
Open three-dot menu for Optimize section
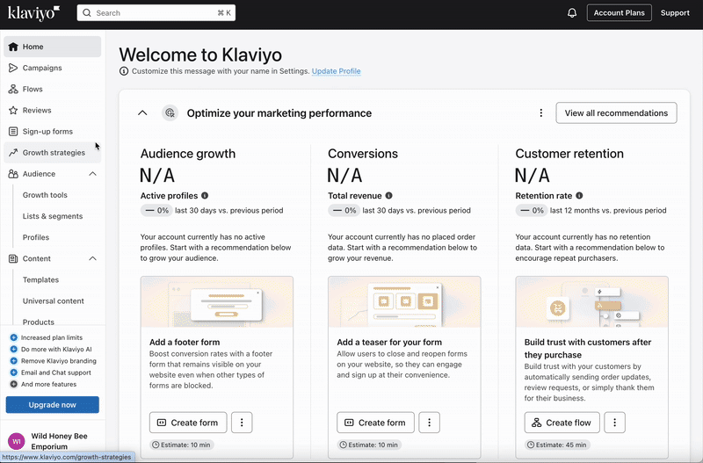pos(541,113)
